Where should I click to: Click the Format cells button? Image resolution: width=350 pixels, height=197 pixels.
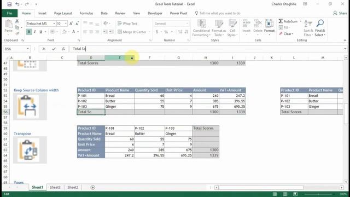coord(270,28)
